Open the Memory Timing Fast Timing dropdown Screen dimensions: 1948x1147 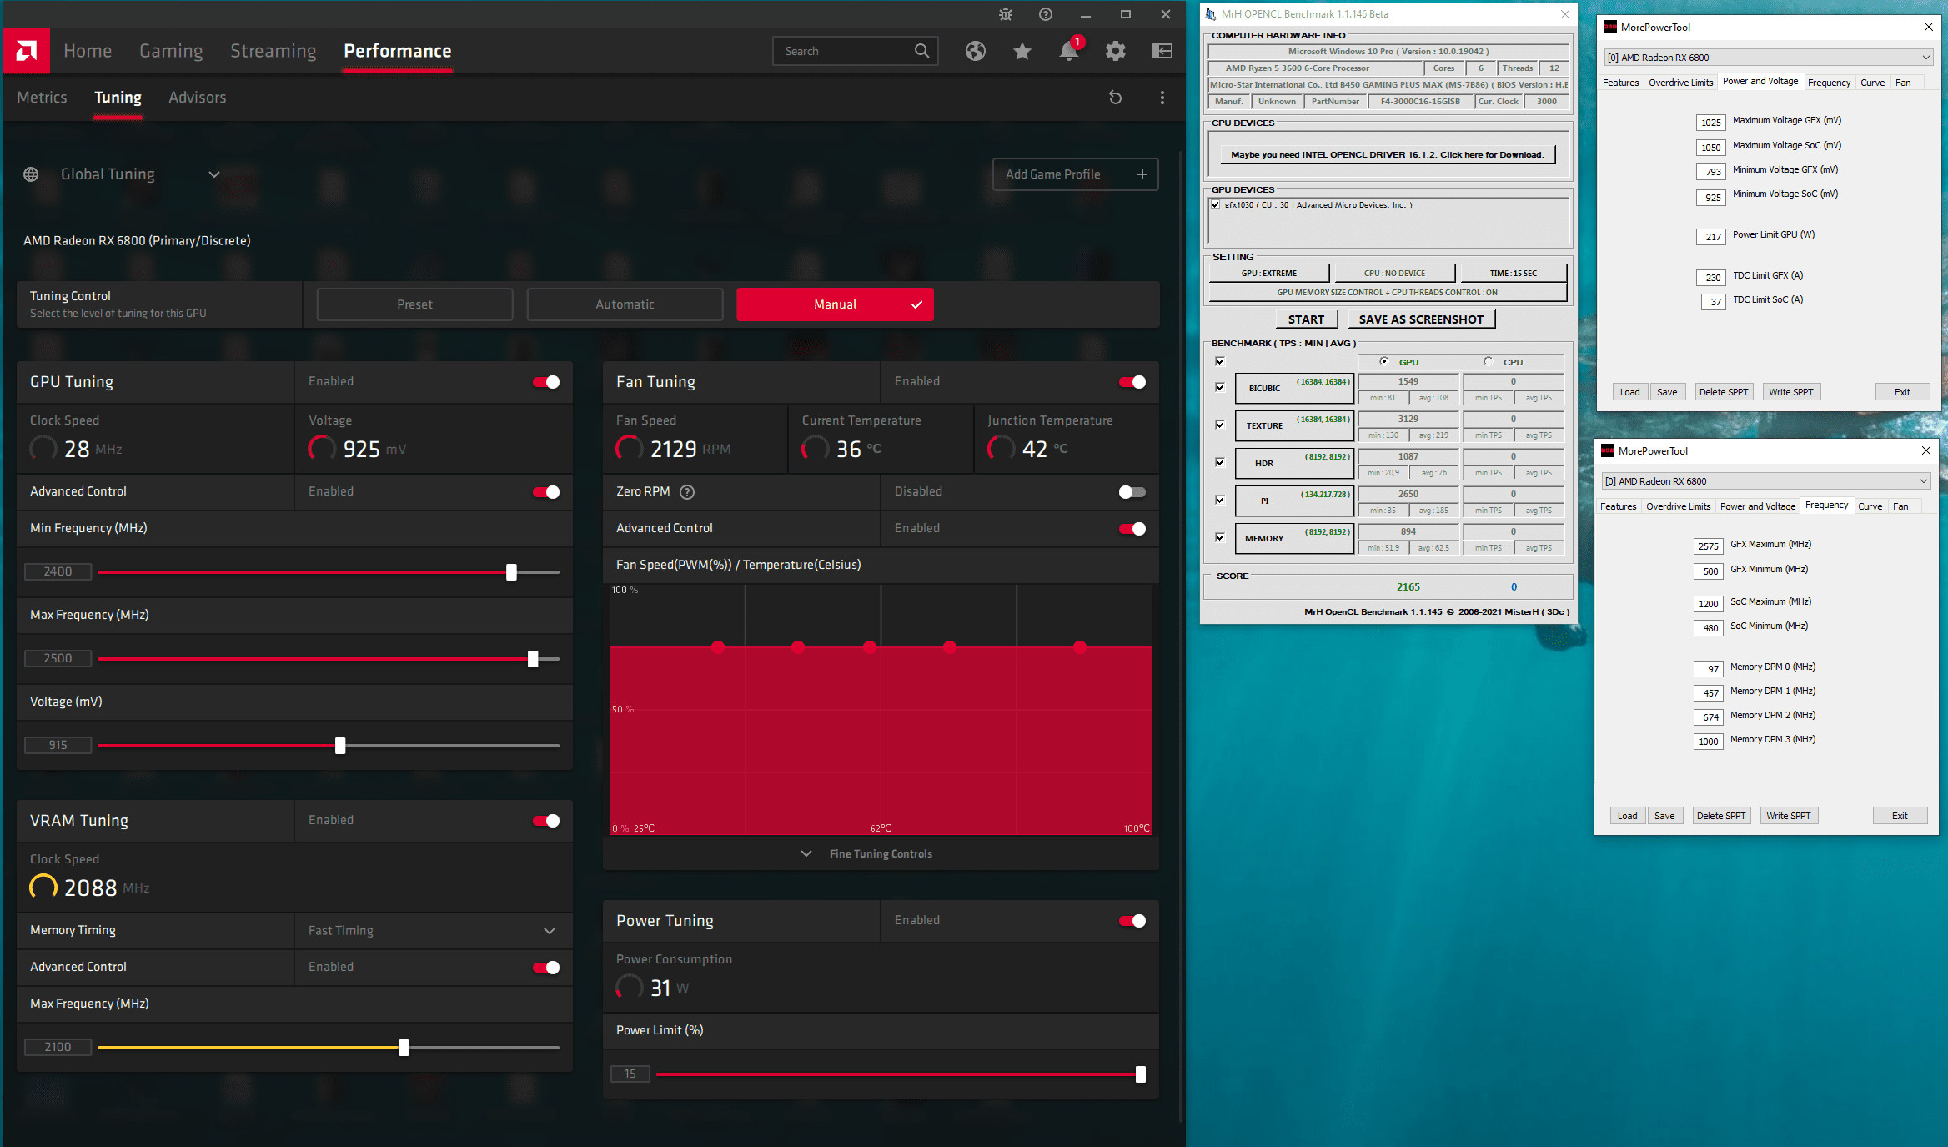[x=433, y=931]
